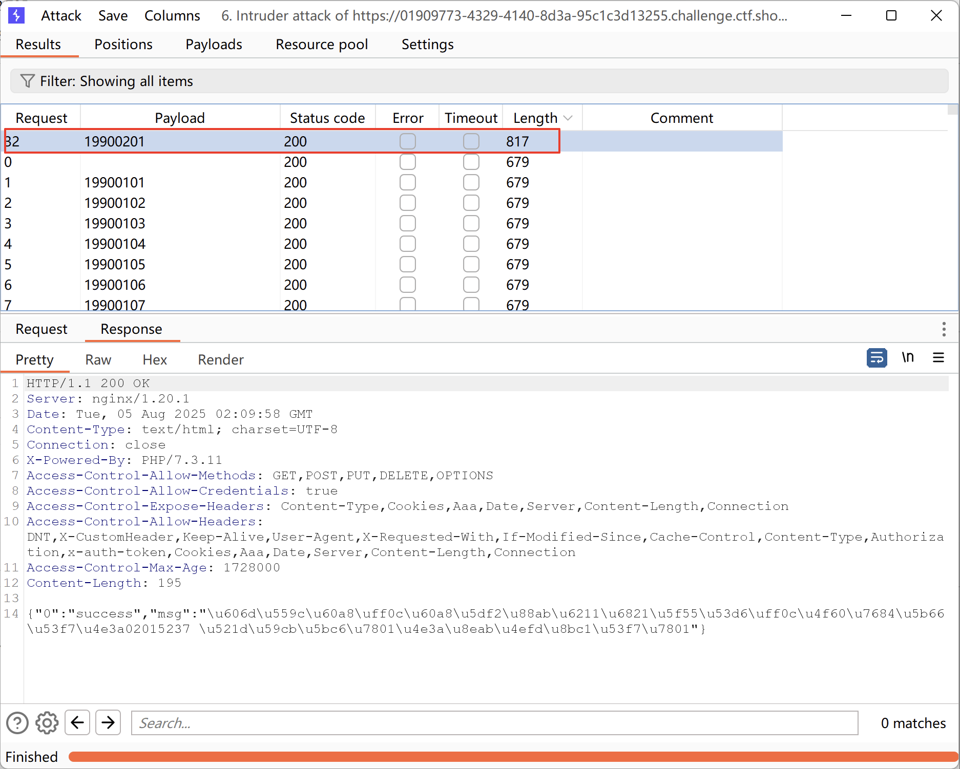This screenshot has width=960, height=769.
Task: Go to next search match arrow
Action: [x=108, y=722]
